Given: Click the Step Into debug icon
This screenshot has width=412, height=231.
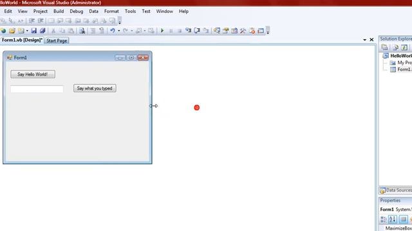Looking at the screenshot, I should 188,31.
